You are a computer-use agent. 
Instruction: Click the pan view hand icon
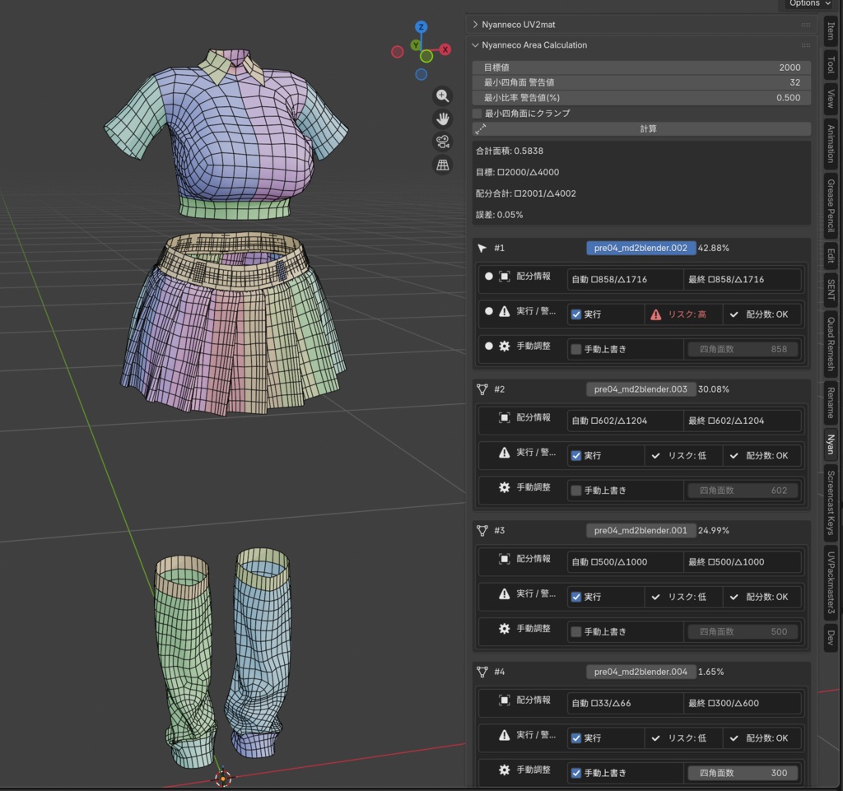click(443, 119)
